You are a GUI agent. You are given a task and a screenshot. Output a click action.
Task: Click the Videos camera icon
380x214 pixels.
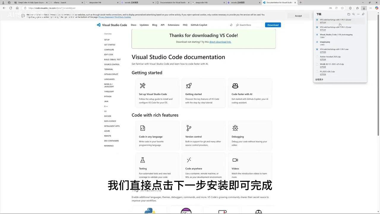tap(235, 160)
